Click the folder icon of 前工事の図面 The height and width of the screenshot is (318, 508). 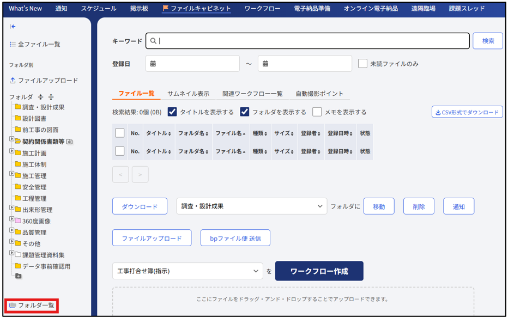(x=18, y=130)
